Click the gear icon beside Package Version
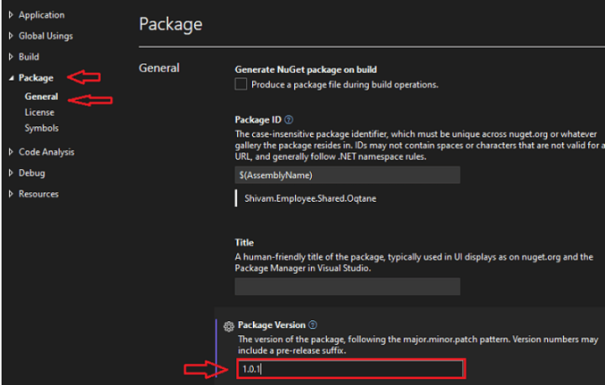 click(228, 326)
